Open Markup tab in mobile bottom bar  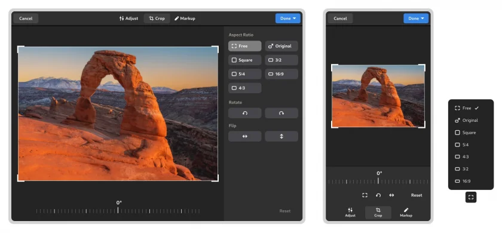coord(406,213)
